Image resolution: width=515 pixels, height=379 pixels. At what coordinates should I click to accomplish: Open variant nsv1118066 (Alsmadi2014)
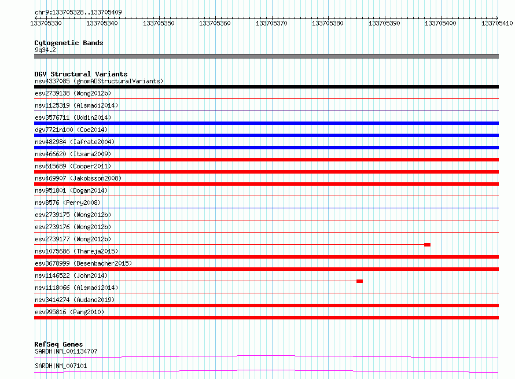tap(76, 288)
